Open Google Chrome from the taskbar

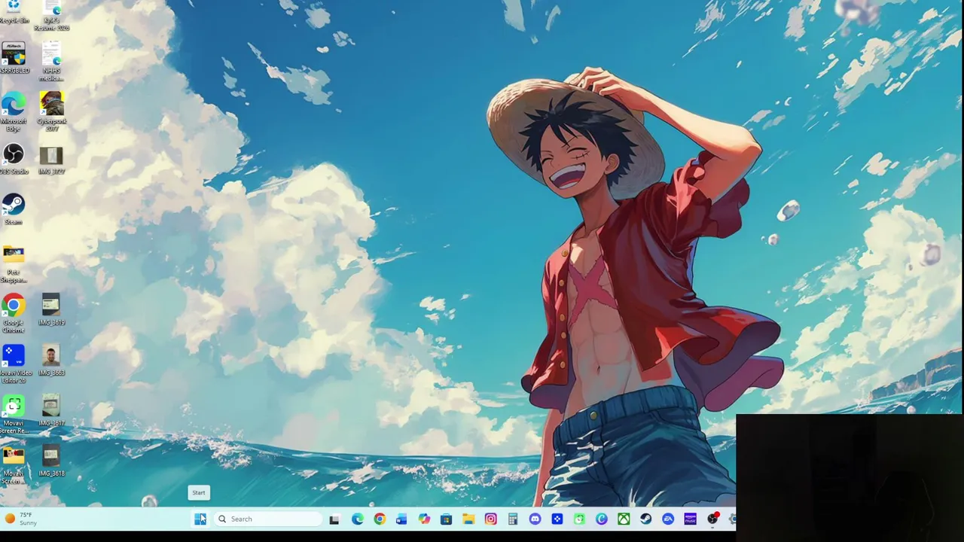[380, 519]
